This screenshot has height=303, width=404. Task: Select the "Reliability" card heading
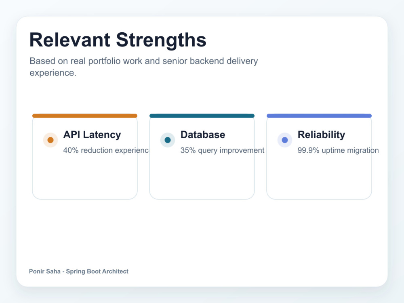pos(321,135)
